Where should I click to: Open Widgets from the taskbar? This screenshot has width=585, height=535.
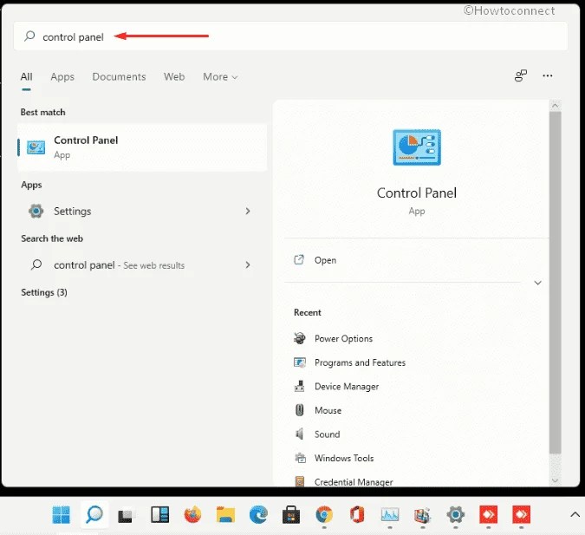(159, 515)
